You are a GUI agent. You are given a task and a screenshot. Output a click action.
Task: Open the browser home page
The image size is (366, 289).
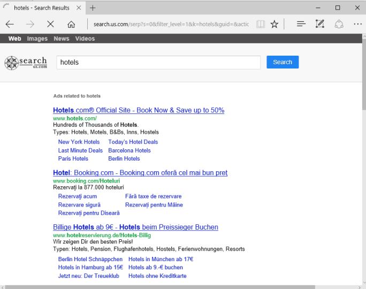point(71,24)
